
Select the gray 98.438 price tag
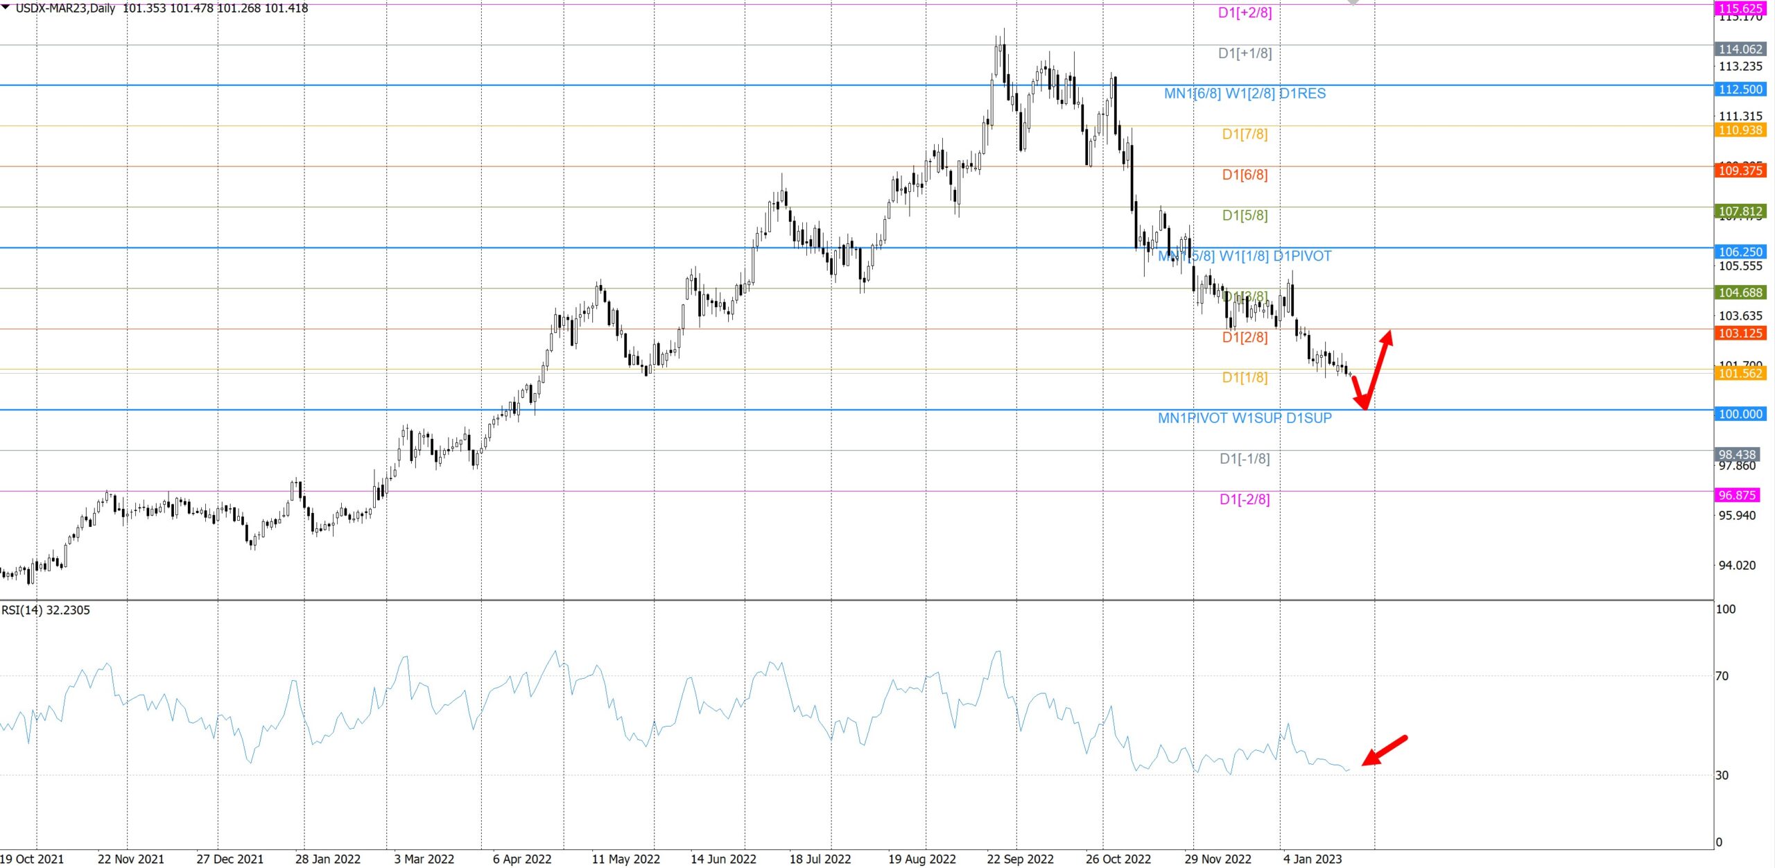1736,455
